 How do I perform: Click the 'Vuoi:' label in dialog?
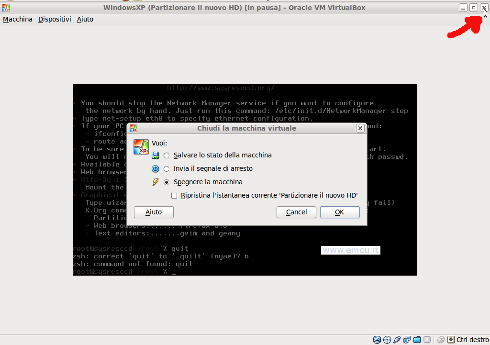(159, 143)
